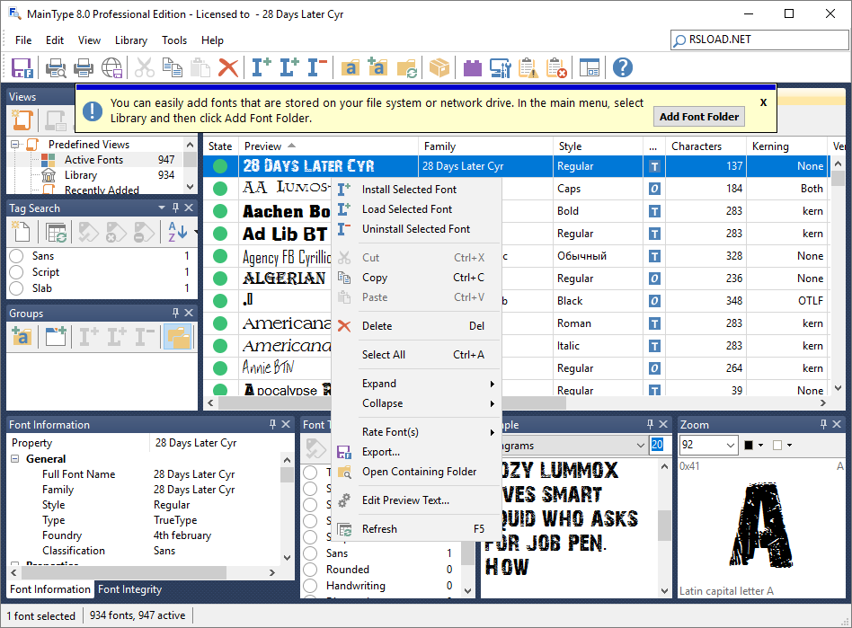Select the Sans tag radio button
The image size is (852, 628).
pos(16,256)
